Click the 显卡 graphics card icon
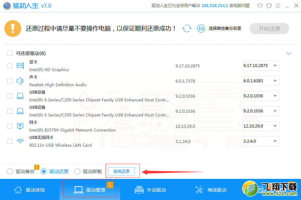Viewport: 301px width, 200px height. pyautogui.click(x=20, y=66)
